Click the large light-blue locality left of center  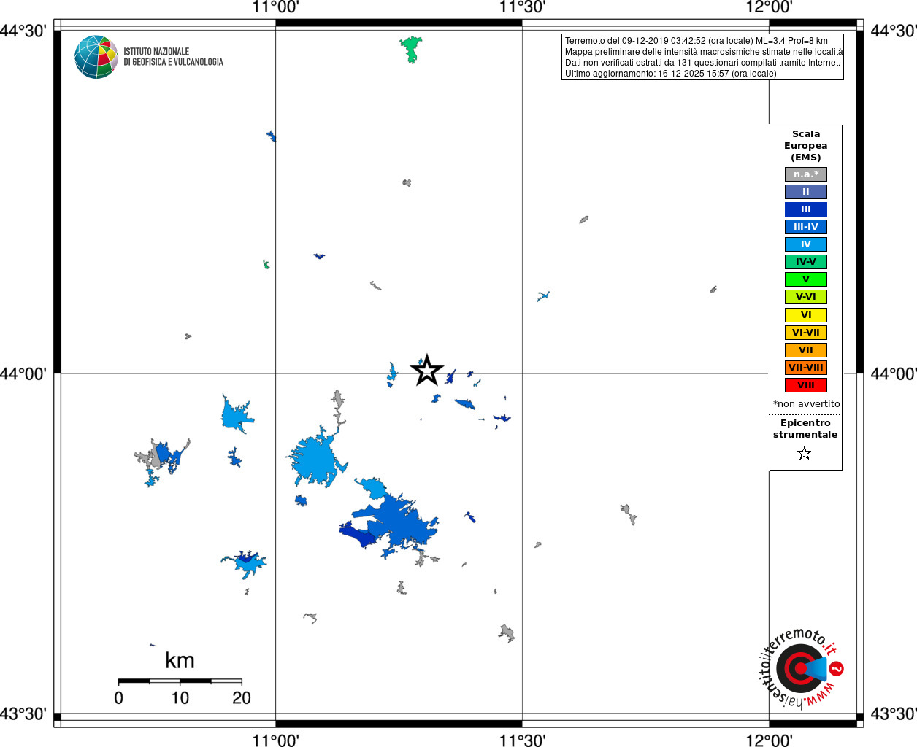point(318,457)
